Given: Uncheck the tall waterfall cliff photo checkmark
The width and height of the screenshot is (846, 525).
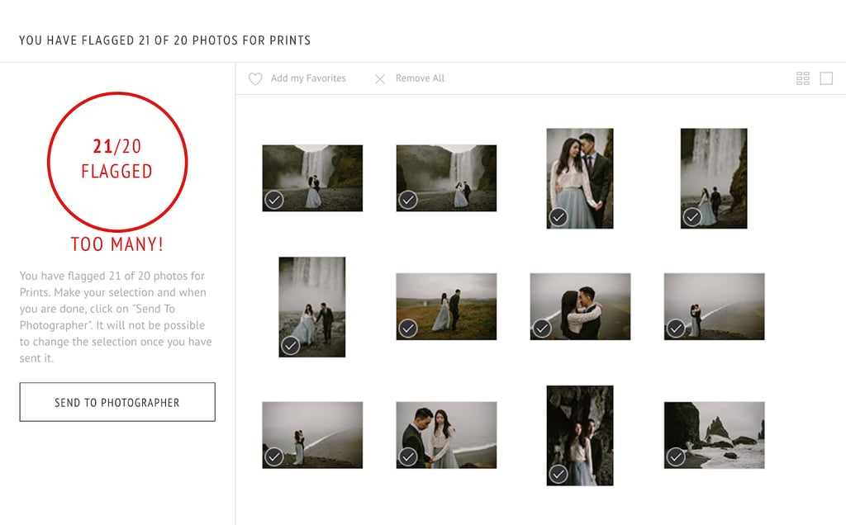Looking at the screenshot, I should click(x=692, y=217).
